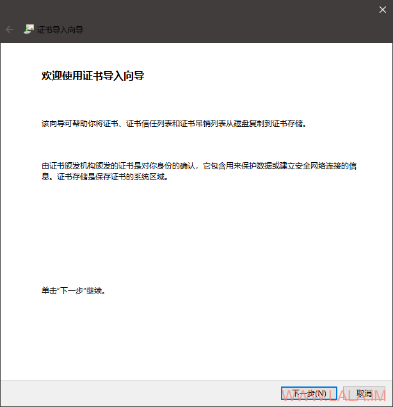Click the words 证书吊销列表 in the first paragraph
The height and width of the screenshot is (407, 393).
[201, 124]
